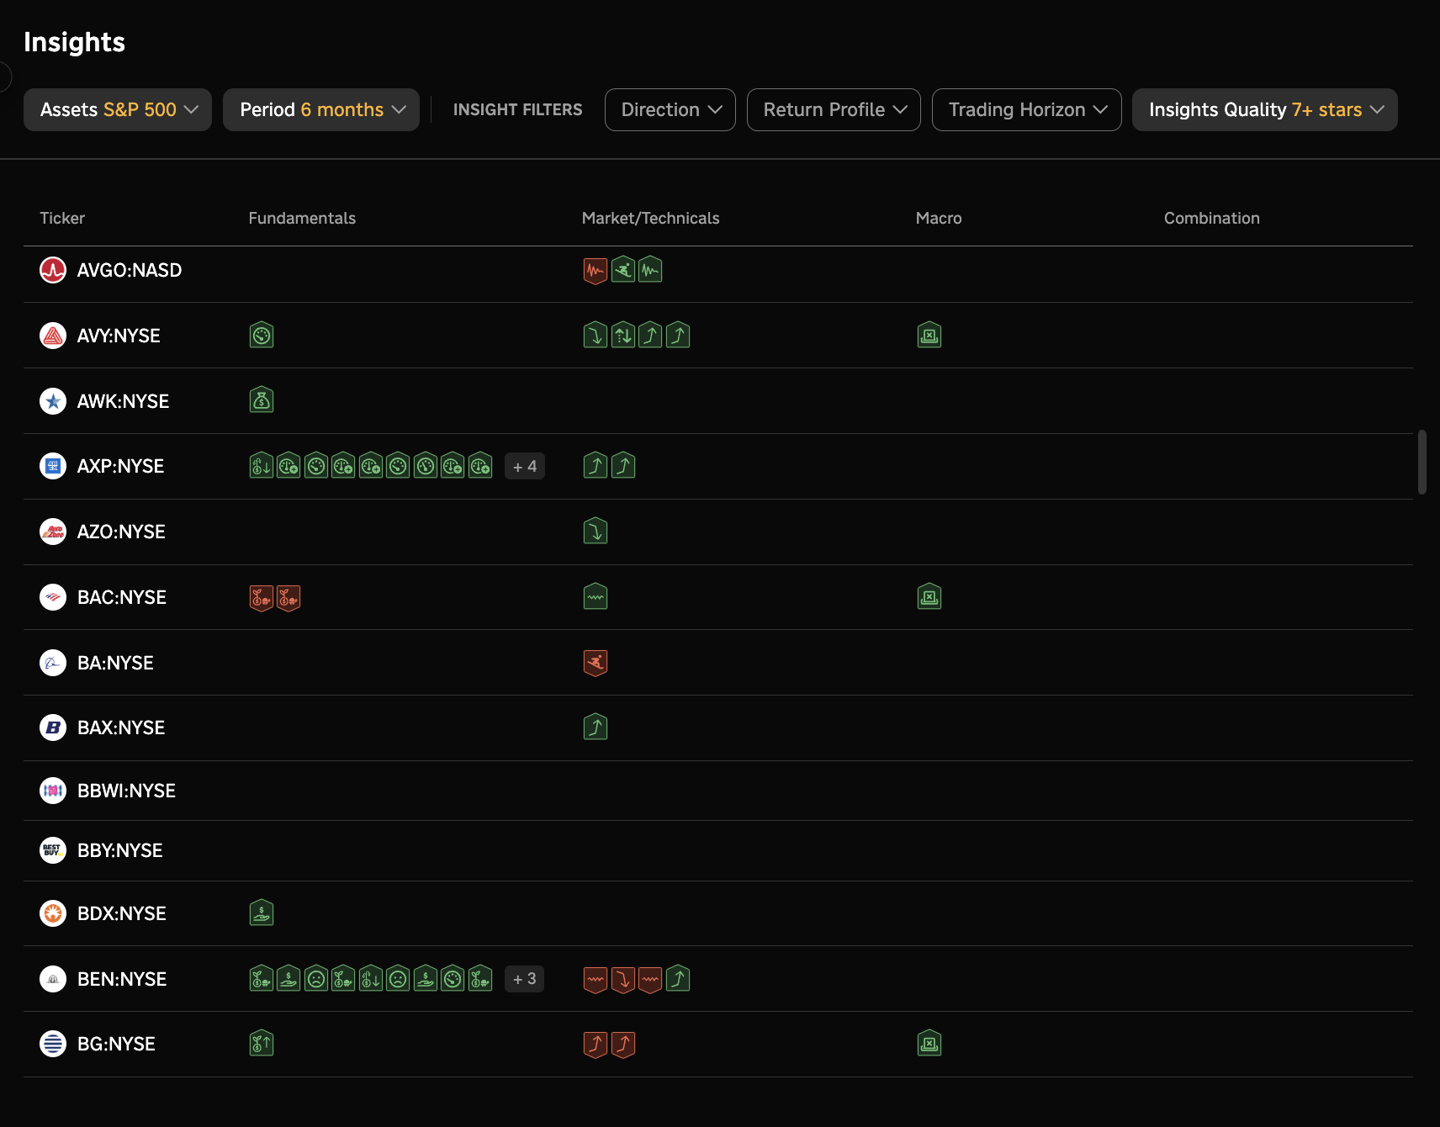The width and height of the screenshot is (1440, 1127).
Task: Click the first red market icon in BG row
Action: [596, 1044]
